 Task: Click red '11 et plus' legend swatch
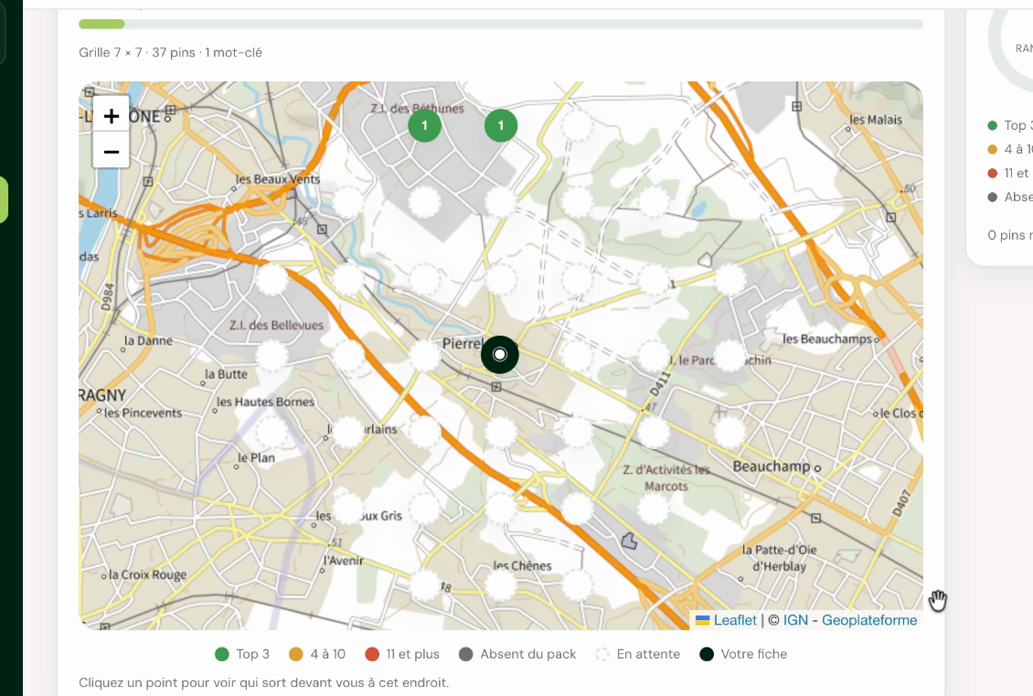point(372,654)
